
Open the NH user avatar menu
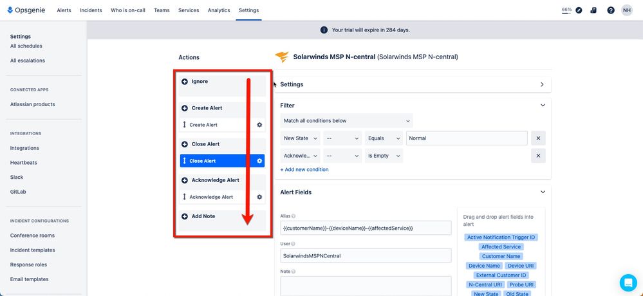[627, 10]
